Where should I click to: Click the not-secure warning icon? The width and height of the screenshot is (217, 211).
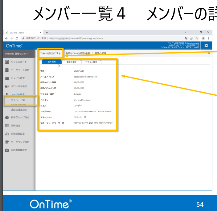point(23,38)
